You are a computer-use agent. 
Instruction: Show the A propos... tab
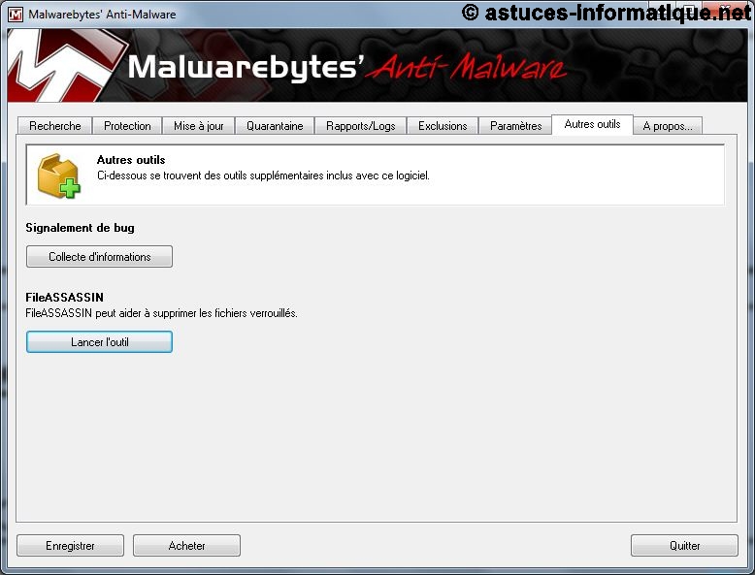point(667,126)
